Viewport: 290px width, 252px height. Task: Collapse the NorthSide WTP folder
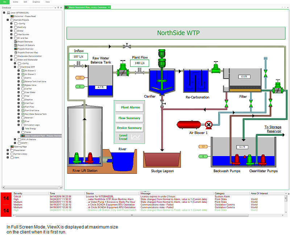(15, 67)
